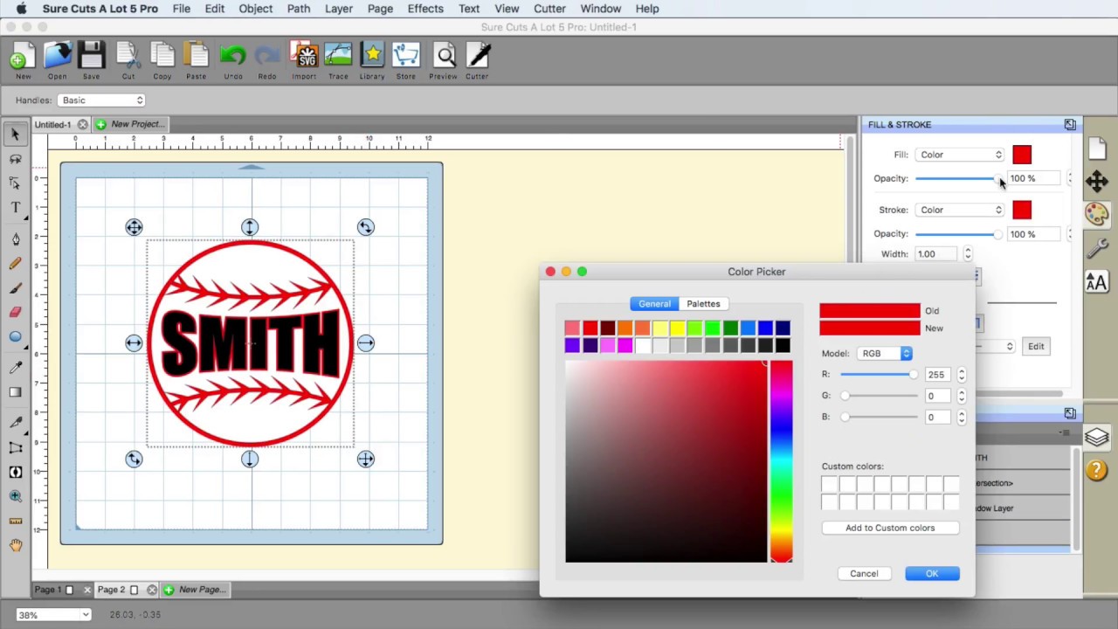Select the Eraser tool
Image resolution: width=1118 pixels, height=629 pixels.
coord(15,312)
